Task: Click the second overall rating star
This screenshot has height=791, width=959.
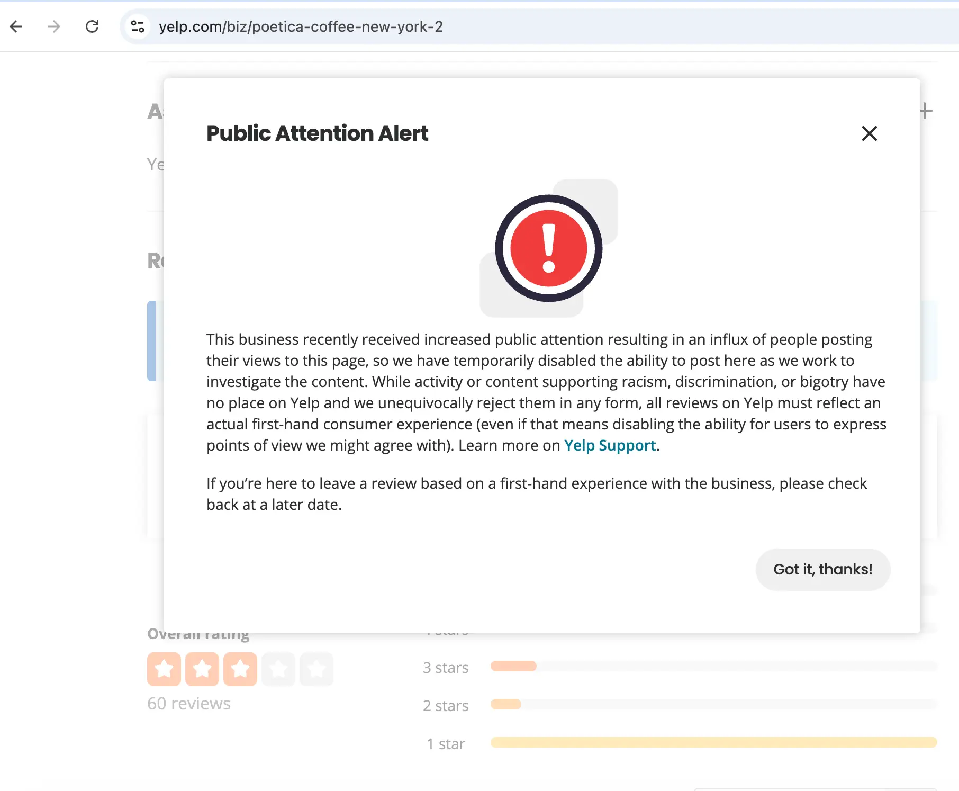Action: pyautogui.click(x=202, y=669)
